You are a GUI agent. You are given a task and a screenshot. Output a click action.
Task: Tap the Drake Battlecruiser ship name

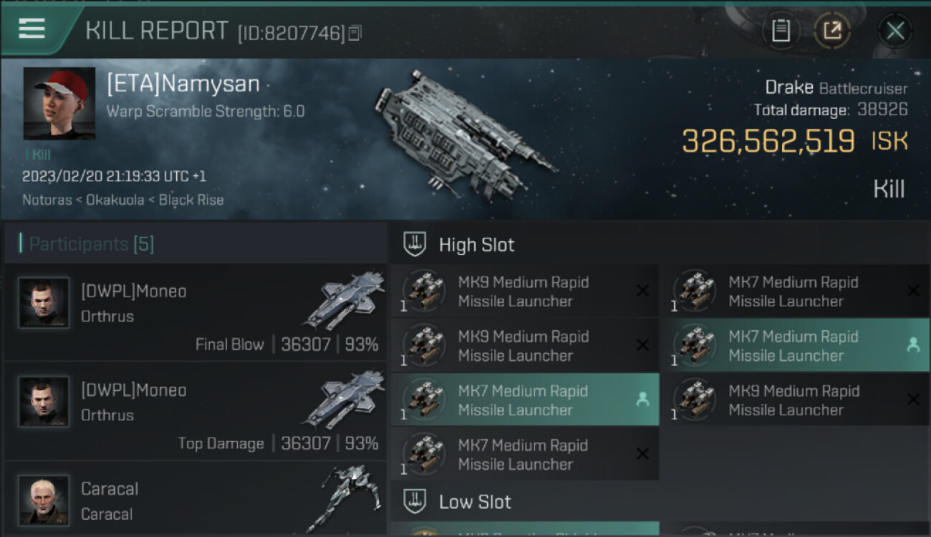pos(835,88)
